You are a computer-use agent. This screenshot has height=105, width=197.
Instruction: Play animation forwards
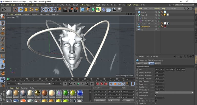pyautogui.click(x=78, y=84)
